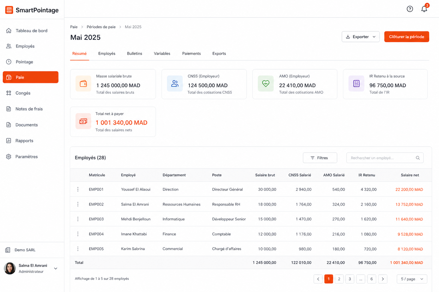The width and height of the screenshot is (439, 292).
Task: Open row actions for EMP002
Action: [x=78, y=204]
